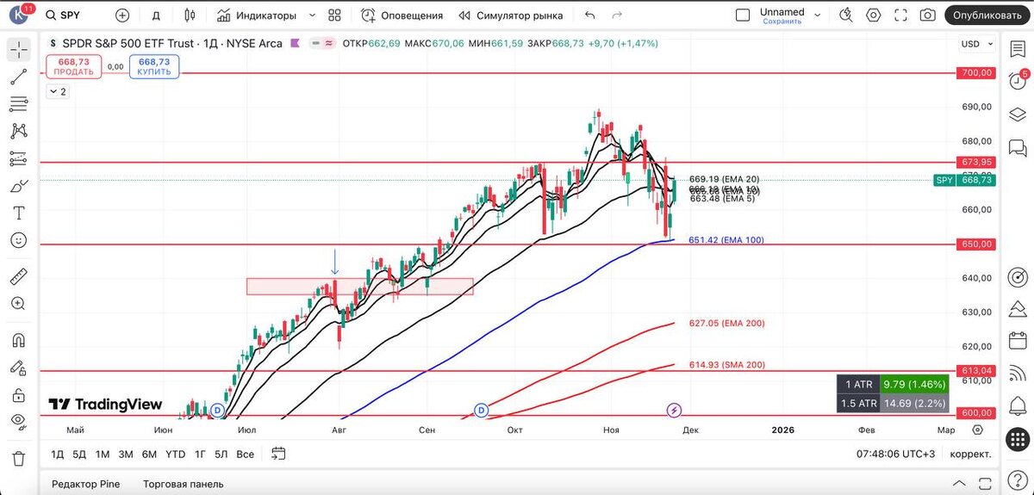Screen dimensions: 1034x495
Task: Select the trend line drawing tool
Action: [18, 77]
